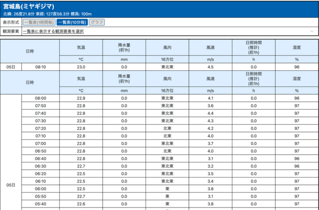Click wind speed 3.6 in the 07:50 row
The height and width of the screenshot is (210, 319).
click(210, 106)
